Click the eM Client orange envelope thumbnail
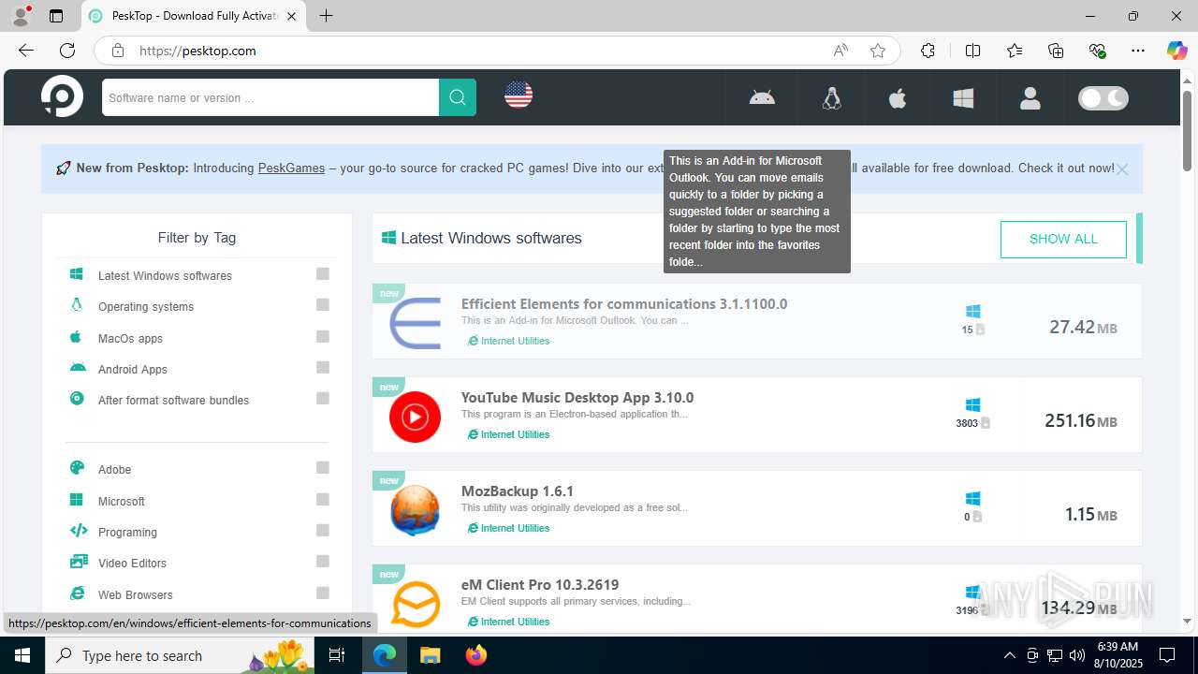The height and width of the screenshot is (674, 1198). (x=415, y=604)
